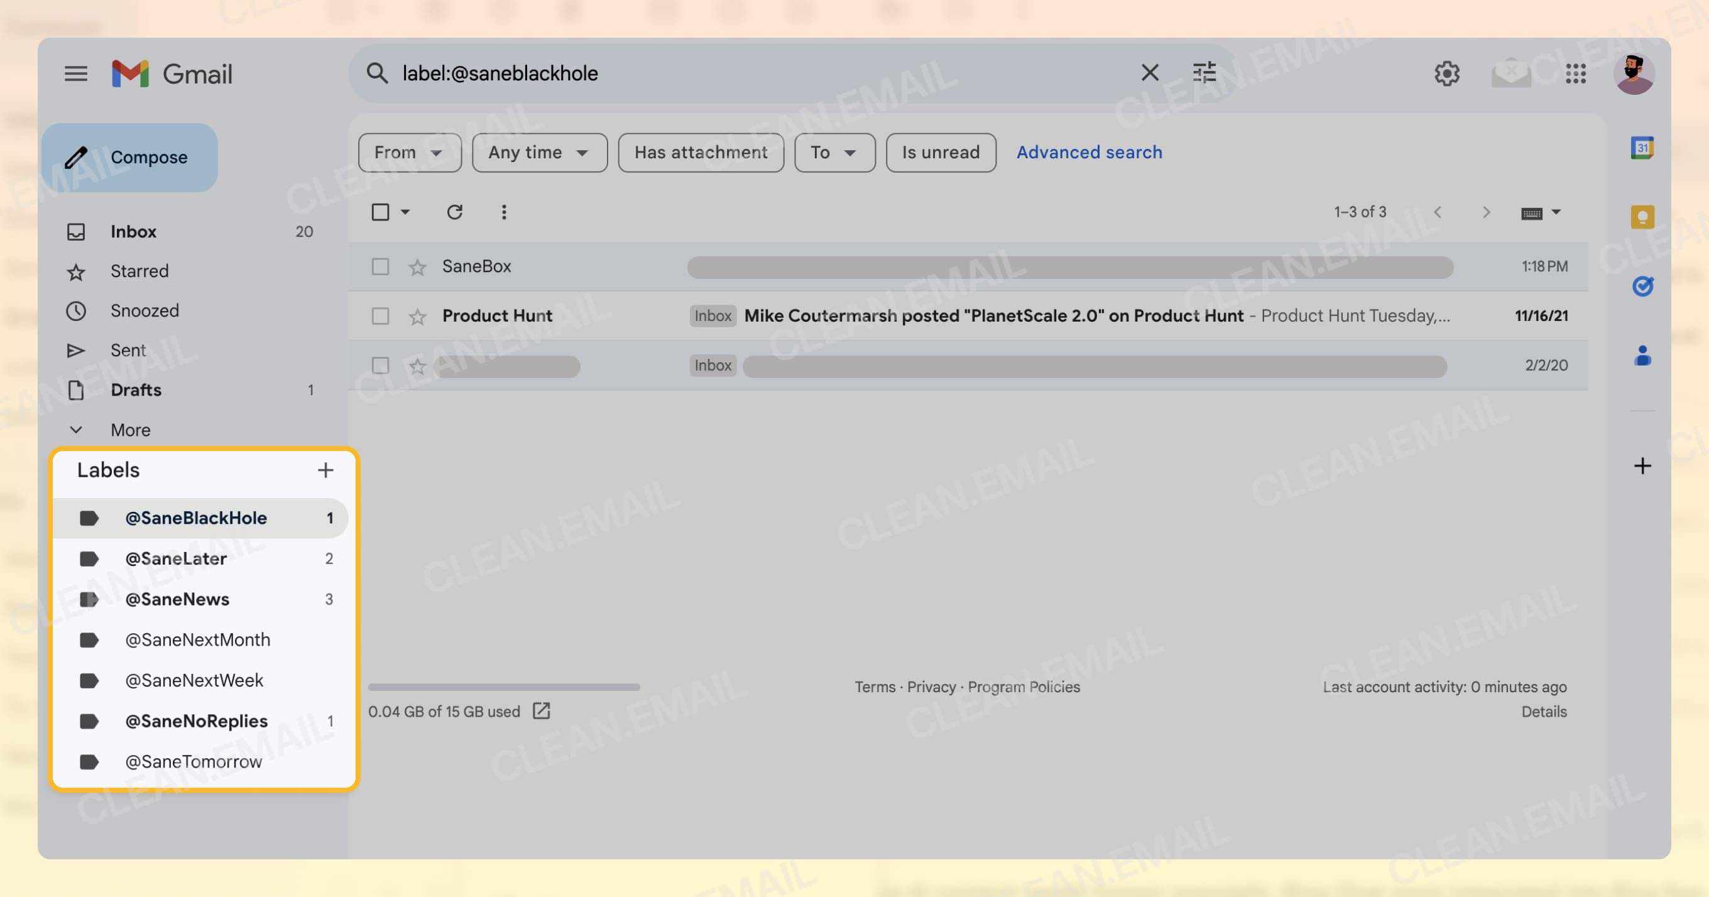Open the overflow three-dot menu
Screen dimensions: 1709x897
pos(503,212)
